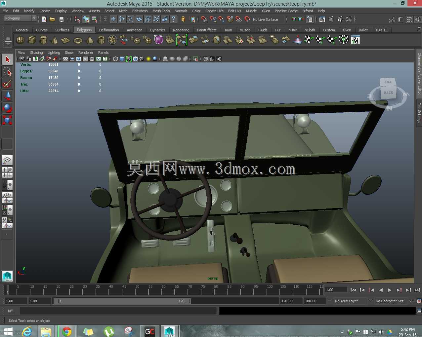The height and width of the screenshot is (337, 422).
Task: Click the Maya home logo button
Action: coord(7,276)
